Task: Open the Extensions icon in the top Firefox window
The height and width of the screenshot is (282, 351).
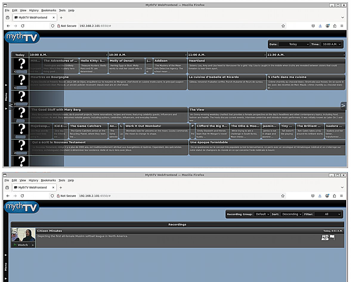Action: (x=335, y=26)
